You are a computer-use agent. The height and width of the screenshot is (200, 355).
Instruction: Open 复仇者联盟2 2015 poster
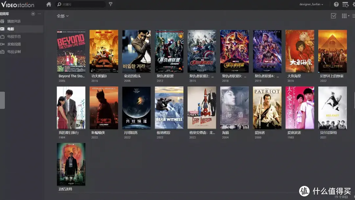202,51
